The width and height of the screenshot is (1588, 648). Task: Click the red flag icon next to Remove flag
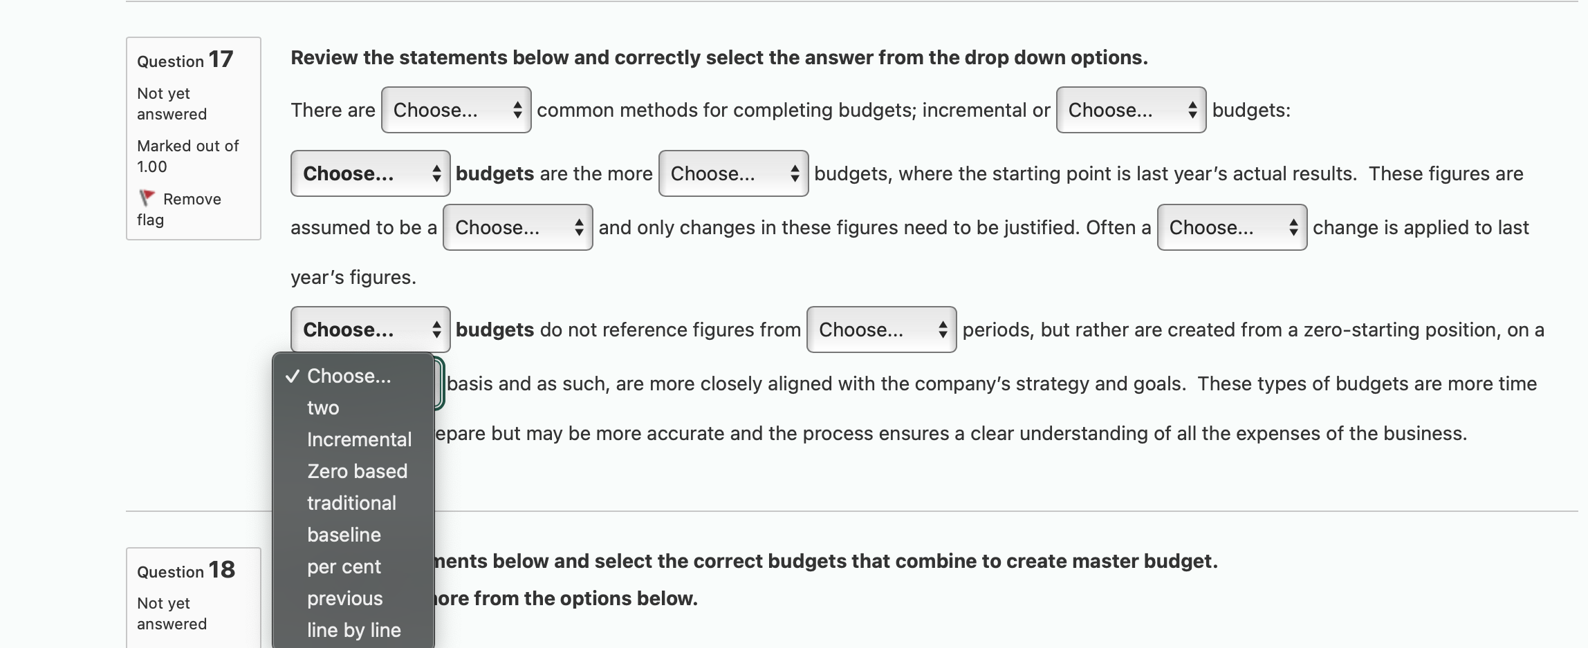[147, 198]
